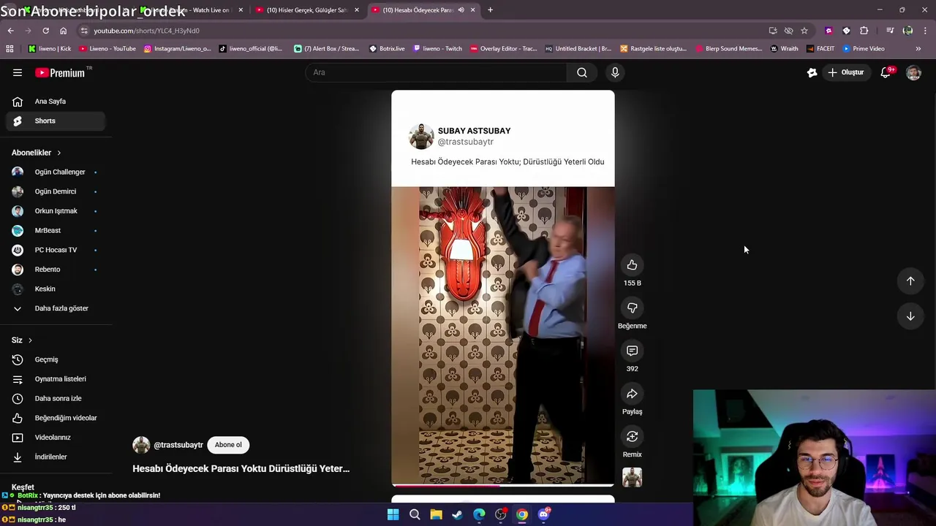Expand Abonelikler section

[37, 153]
